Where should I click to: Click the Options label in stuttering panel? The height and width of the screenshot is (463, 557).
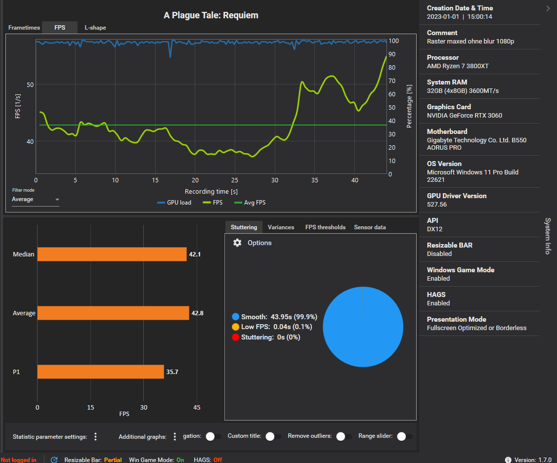pos(259,243)
